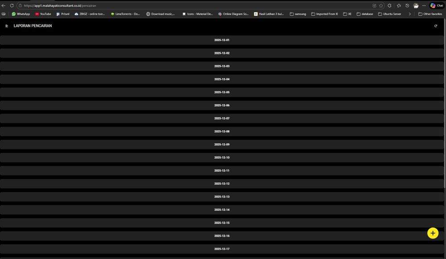
Task: Open the Other favorites folder
Action: (x=430, y=14)
